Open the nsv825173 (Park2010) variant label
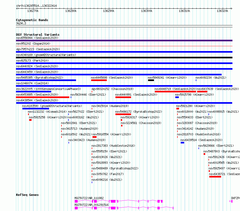Image resolution: width=240 pixels, height=211 pixels. (32, 61)
